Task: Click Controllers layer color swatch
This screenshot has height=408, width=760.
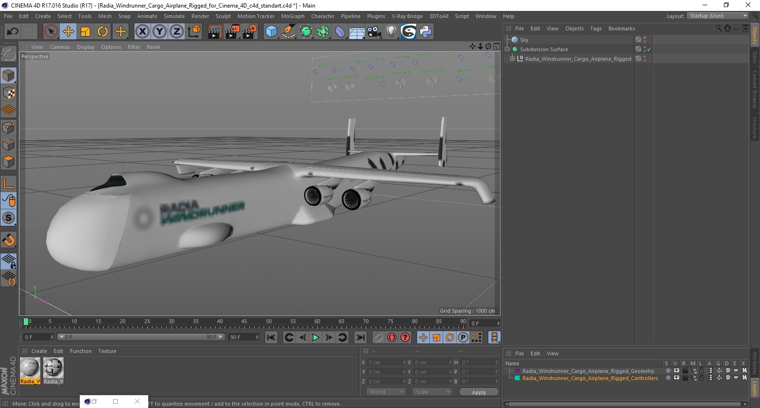Action: pos(517,378)
